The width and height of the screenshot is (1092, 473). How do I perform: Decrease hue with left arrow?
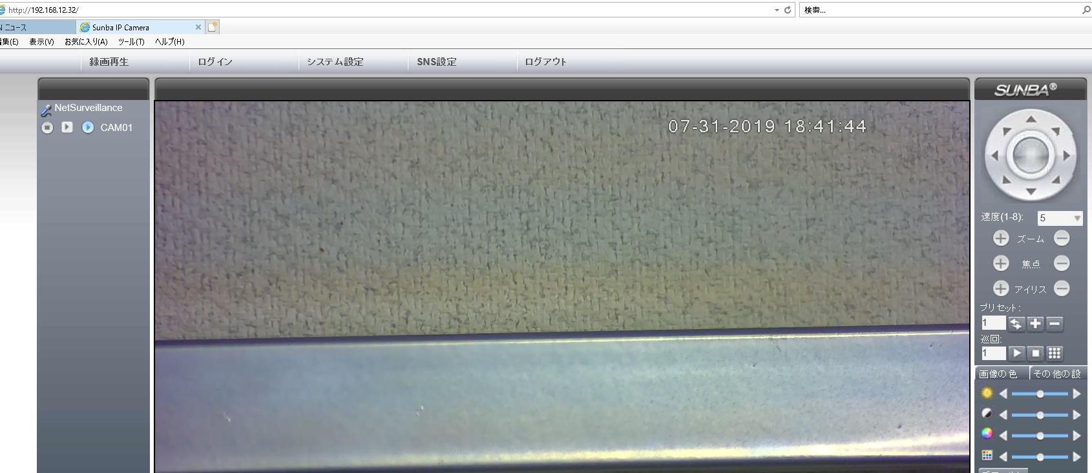[x=1003, y=456]
